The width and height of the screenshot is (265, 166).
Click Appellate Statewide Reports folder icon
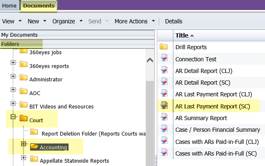coord(34,159)
